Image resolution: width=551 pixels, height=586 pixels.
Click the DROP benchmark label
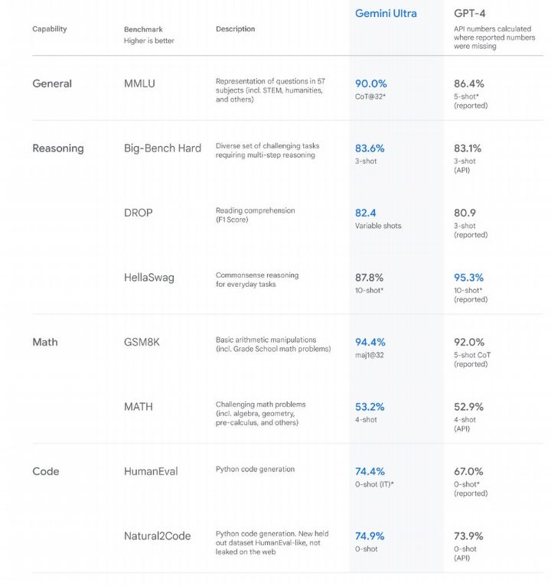click(x=139, y=213)
